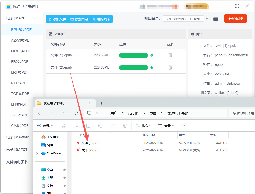Expand the chevron after 用户 in breadcrumb

[x=123, y=113]
